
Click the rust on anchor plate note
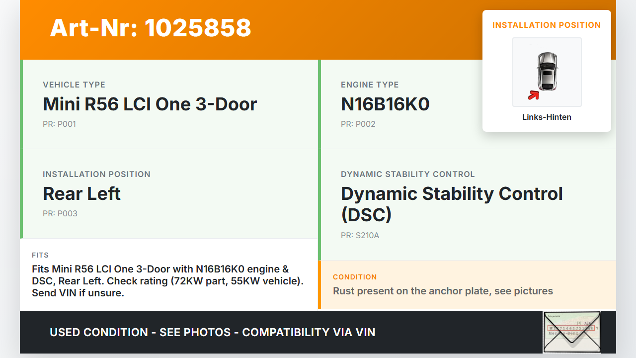click(x=443, y=291)
